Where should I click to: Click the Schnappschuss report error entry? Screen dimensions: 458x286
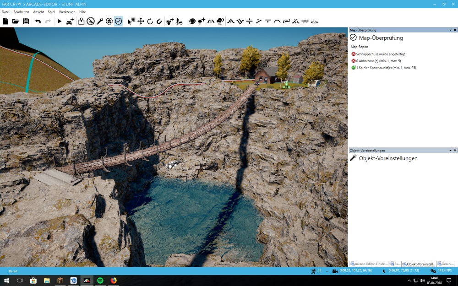(380, 54)
